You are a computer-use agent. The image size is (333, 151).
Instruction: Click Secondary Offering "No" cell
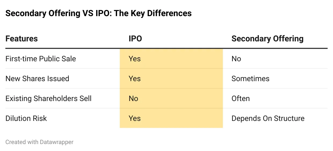coord(236,59)
